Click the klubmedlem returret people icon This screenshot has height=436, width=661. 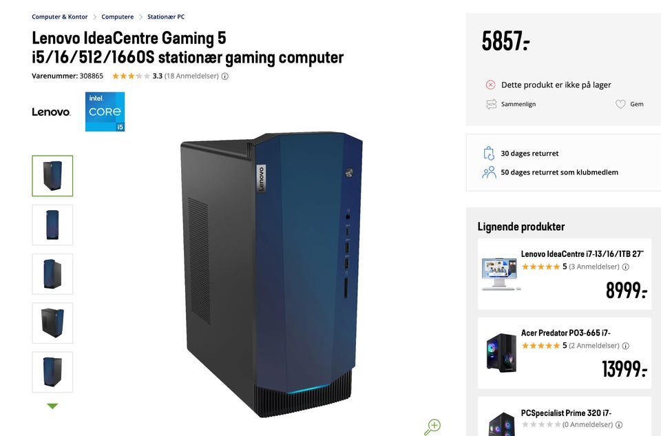coord(489,172)
